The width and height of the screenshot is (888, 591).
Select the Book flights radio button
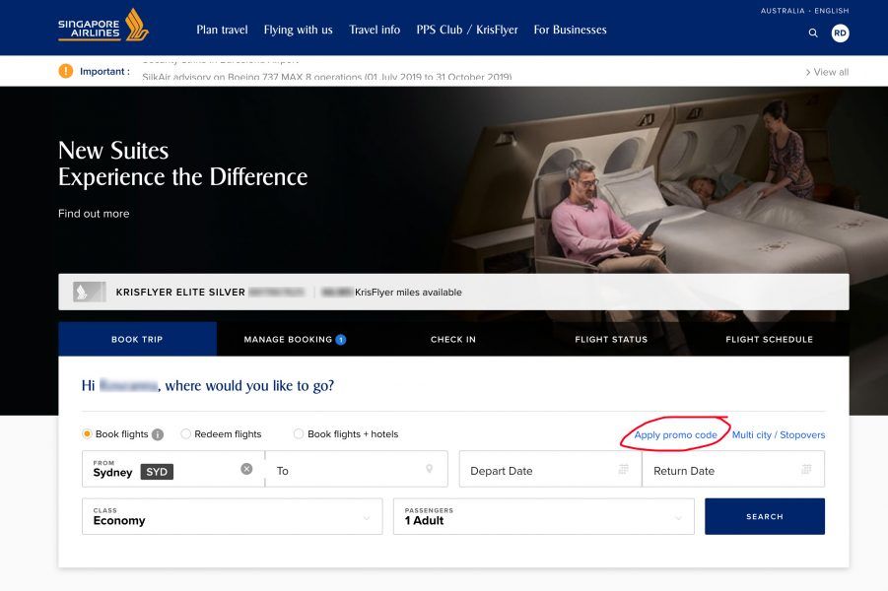point(87,434)
